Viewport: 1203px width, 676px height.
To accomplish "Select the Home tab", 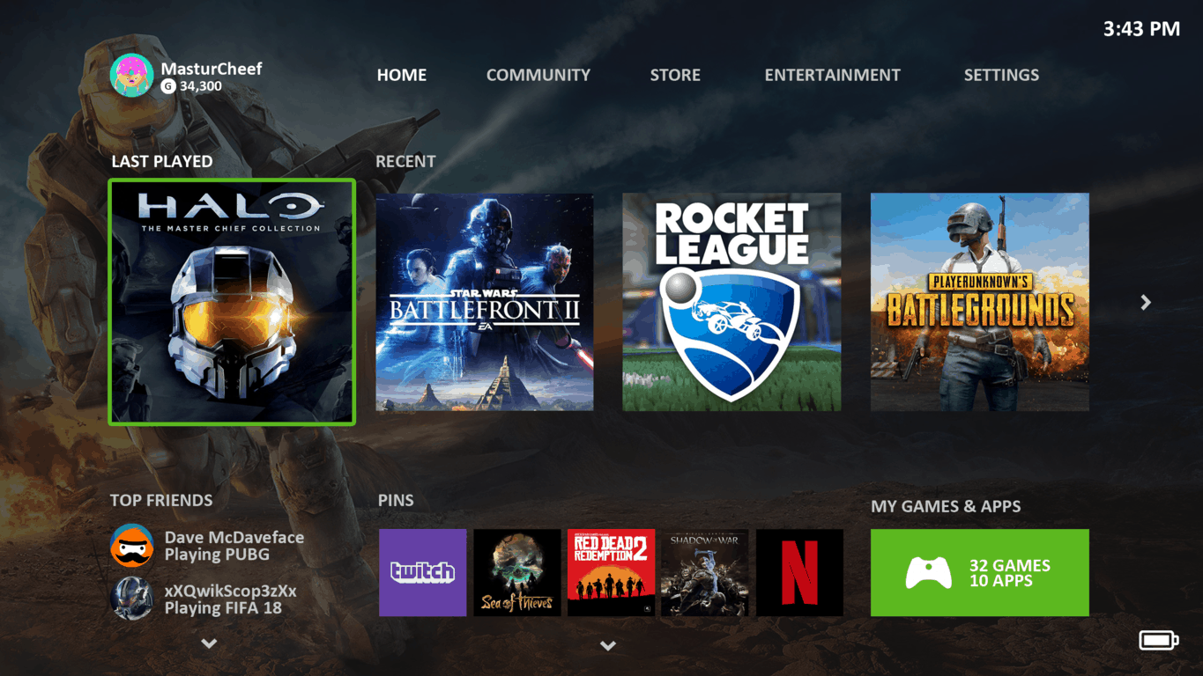I will (402, 75).
